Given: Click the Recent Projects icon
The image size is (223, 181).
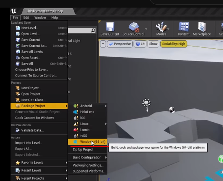Looking at the screenshot, I should 18,178.
